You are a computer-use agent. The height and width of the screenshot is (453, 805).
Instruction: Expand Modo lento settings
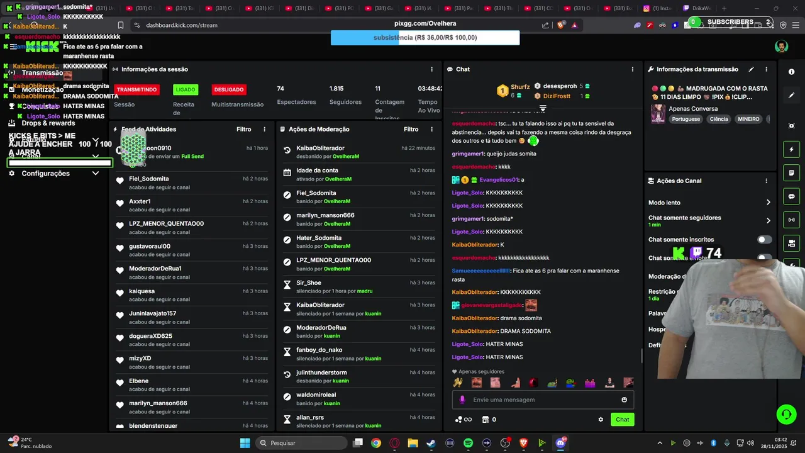768,203
